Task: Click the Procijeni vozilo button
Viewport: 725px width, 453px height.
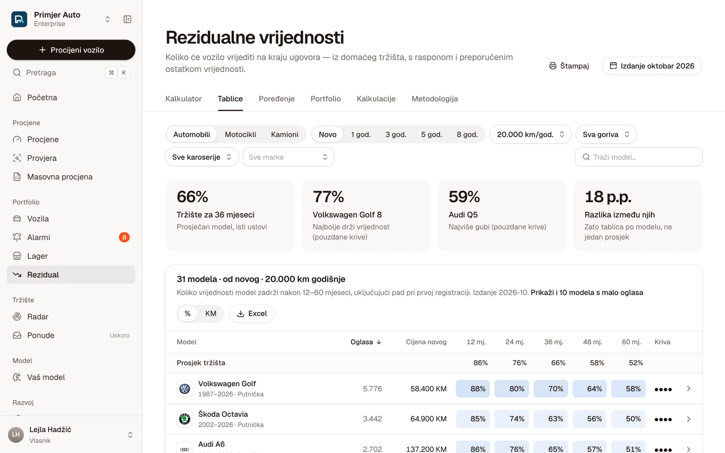Action: 71,50
